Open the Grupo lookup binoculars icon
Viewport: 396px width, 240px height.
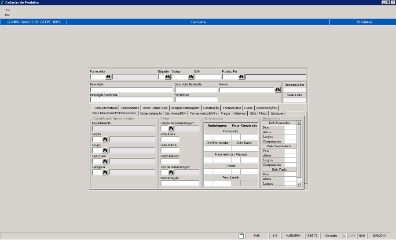click(105, 150)
